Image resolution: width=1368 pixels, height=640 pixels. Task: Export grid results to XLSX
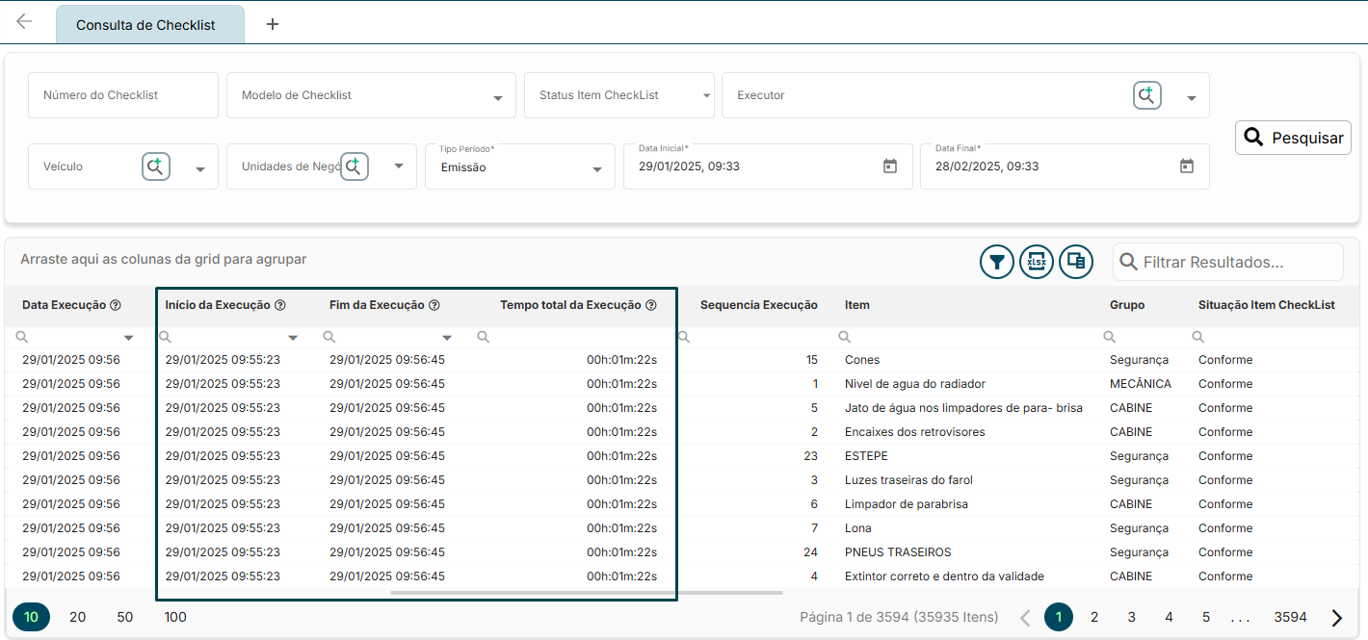[x=1037, y=262]
